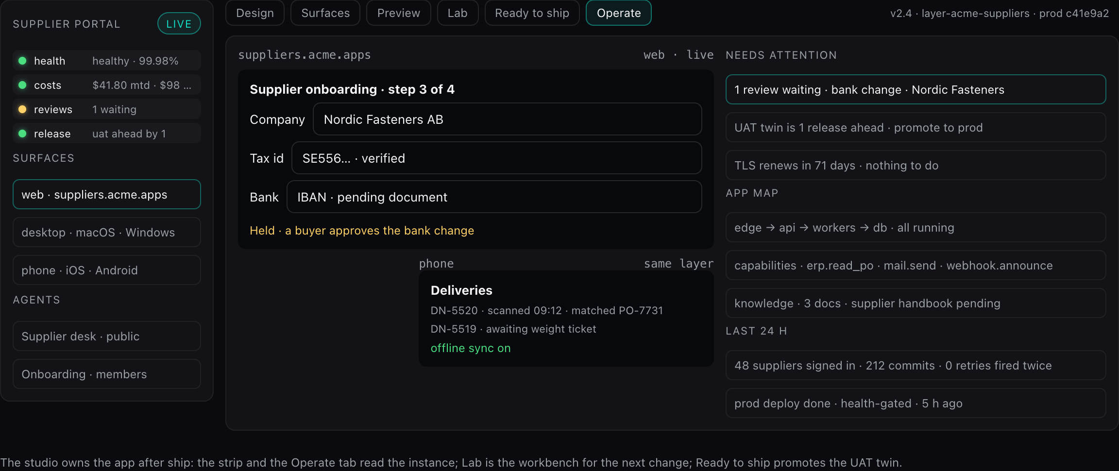Click the green release status dot

point(22,134)
